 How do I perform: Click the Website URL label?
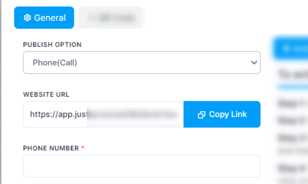point(46,94)
